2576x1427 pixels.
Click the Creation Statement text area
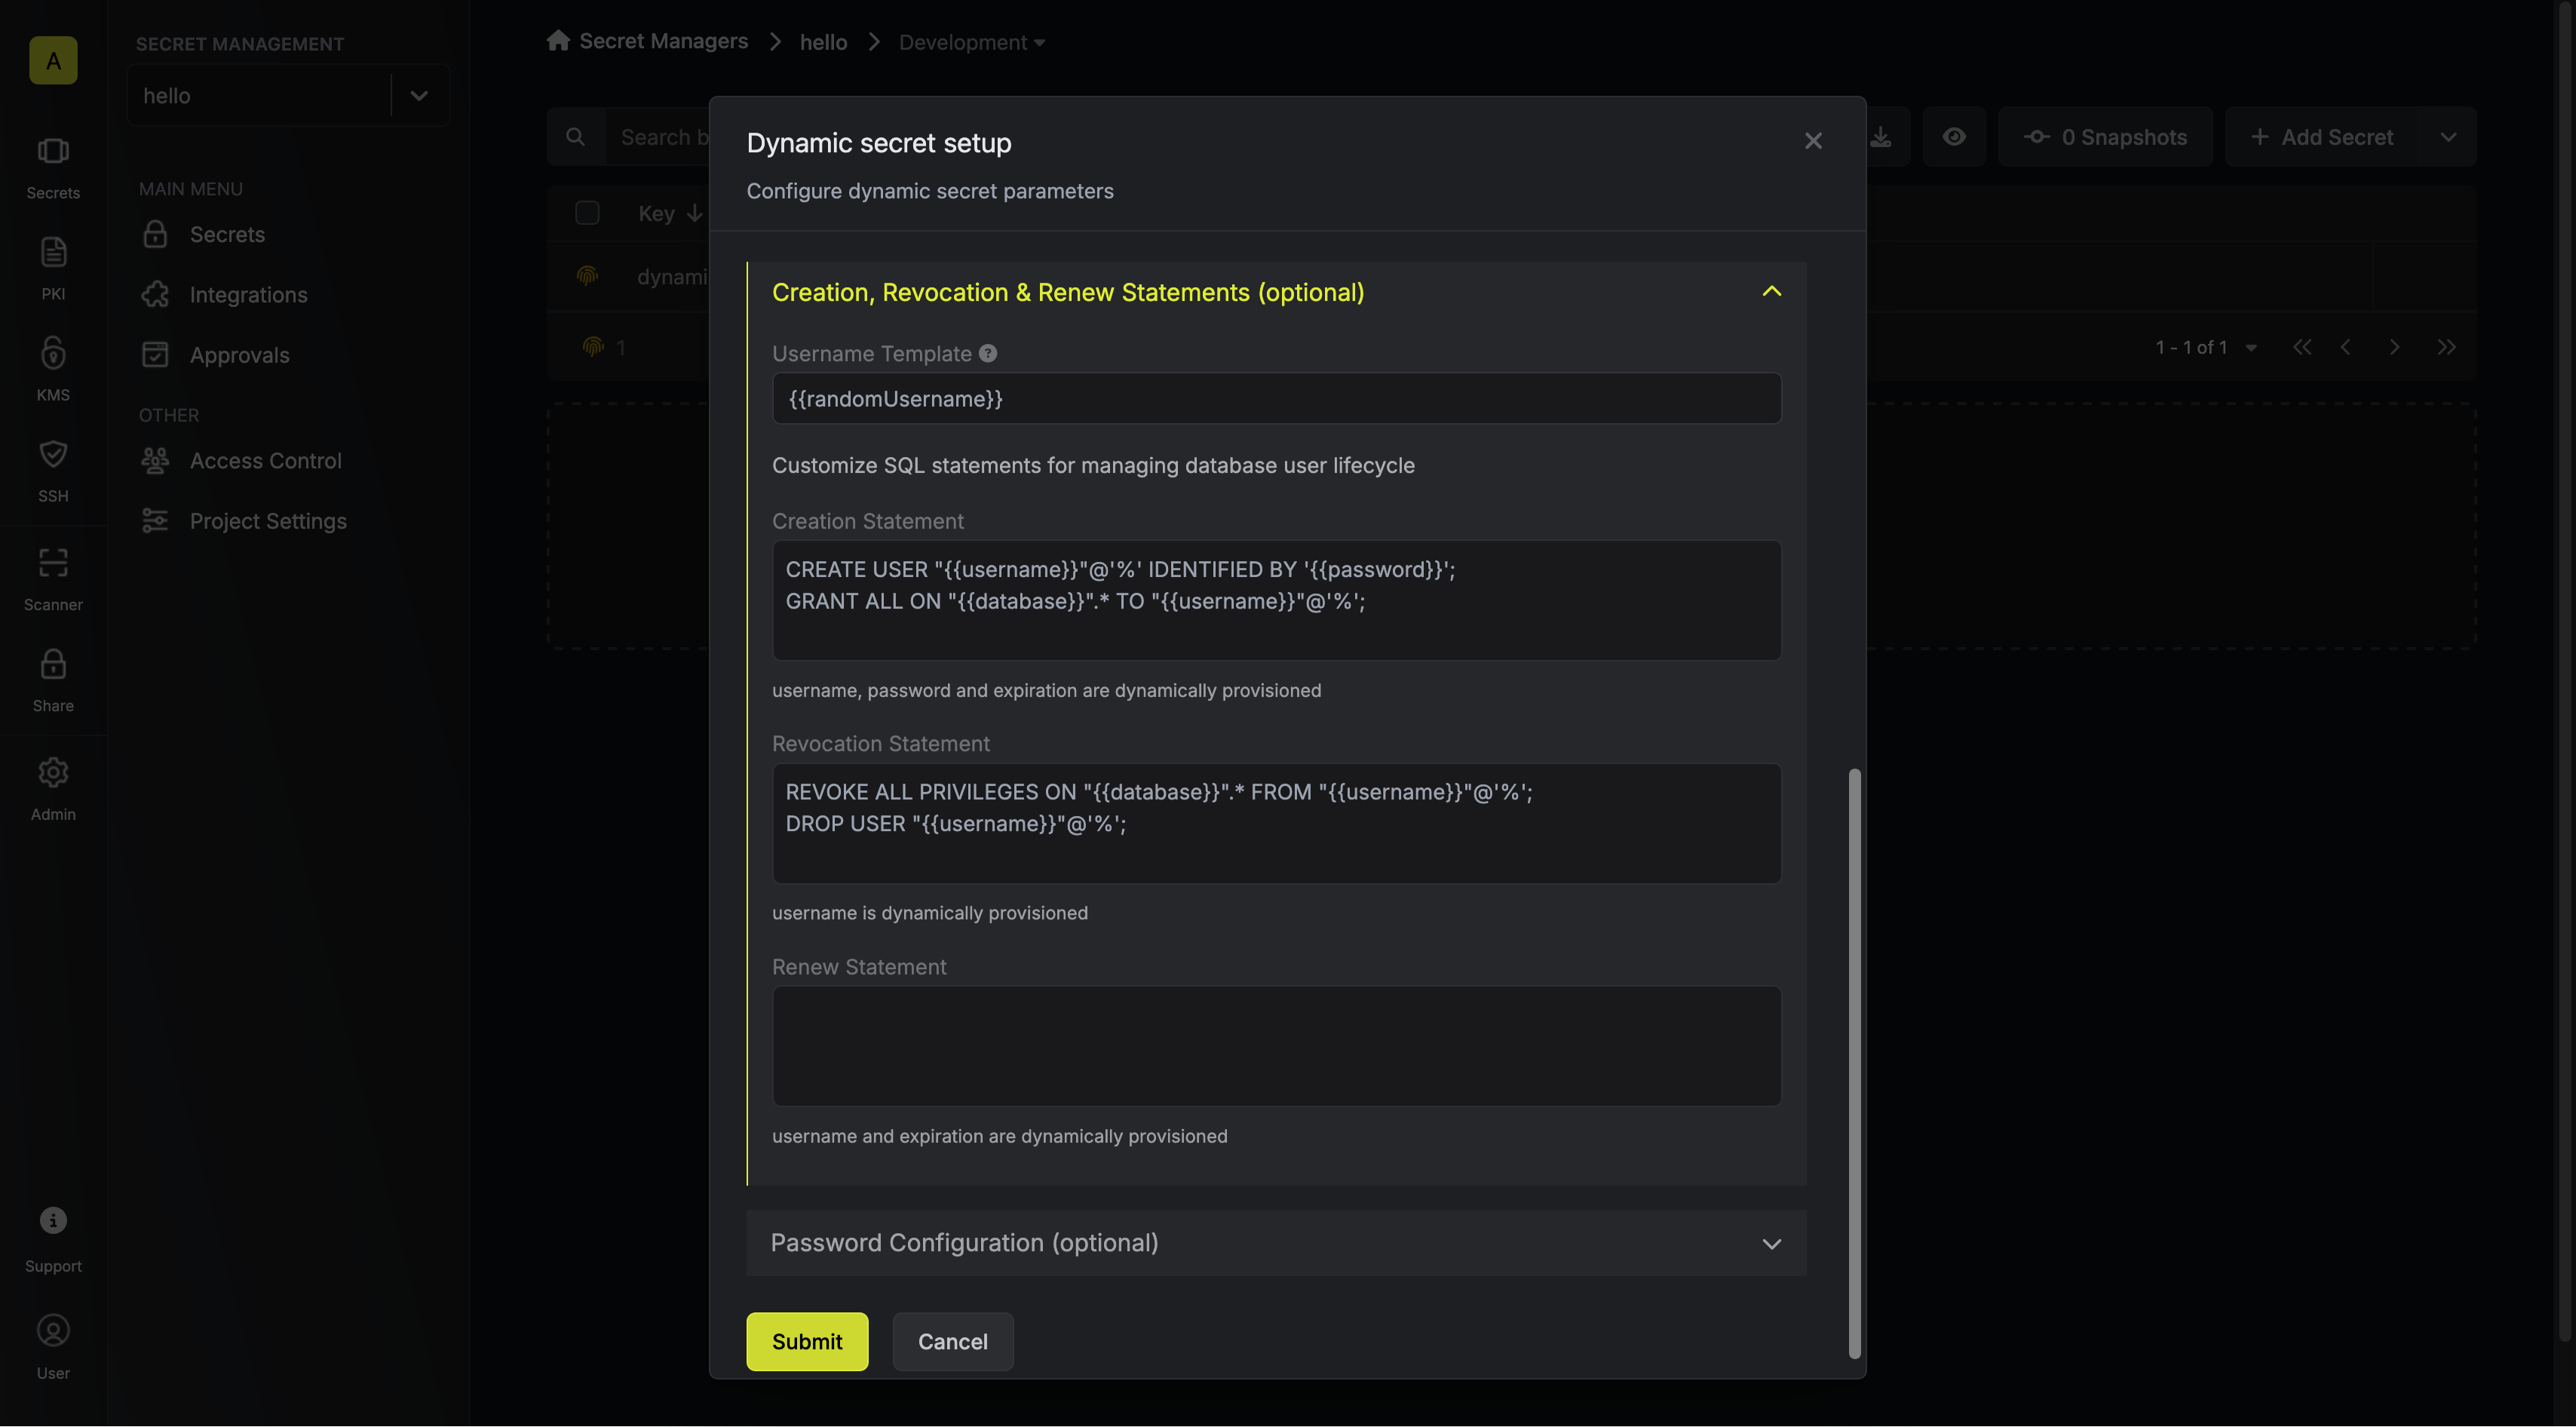coord(1276,600)
